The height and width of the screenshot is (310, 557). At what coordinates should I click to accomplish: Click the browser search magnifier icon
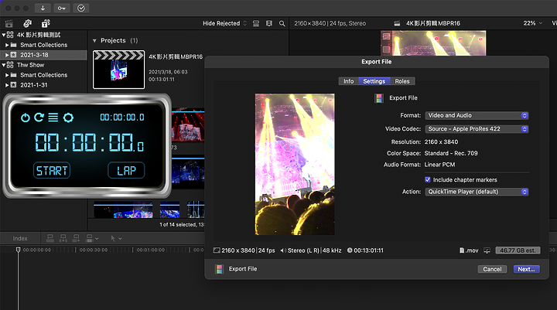tap(282, 23)
